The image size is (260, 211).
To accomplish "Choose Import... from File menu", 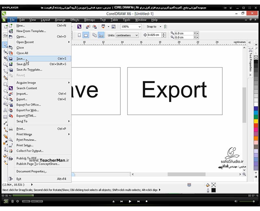I will [x=39, y=94].
